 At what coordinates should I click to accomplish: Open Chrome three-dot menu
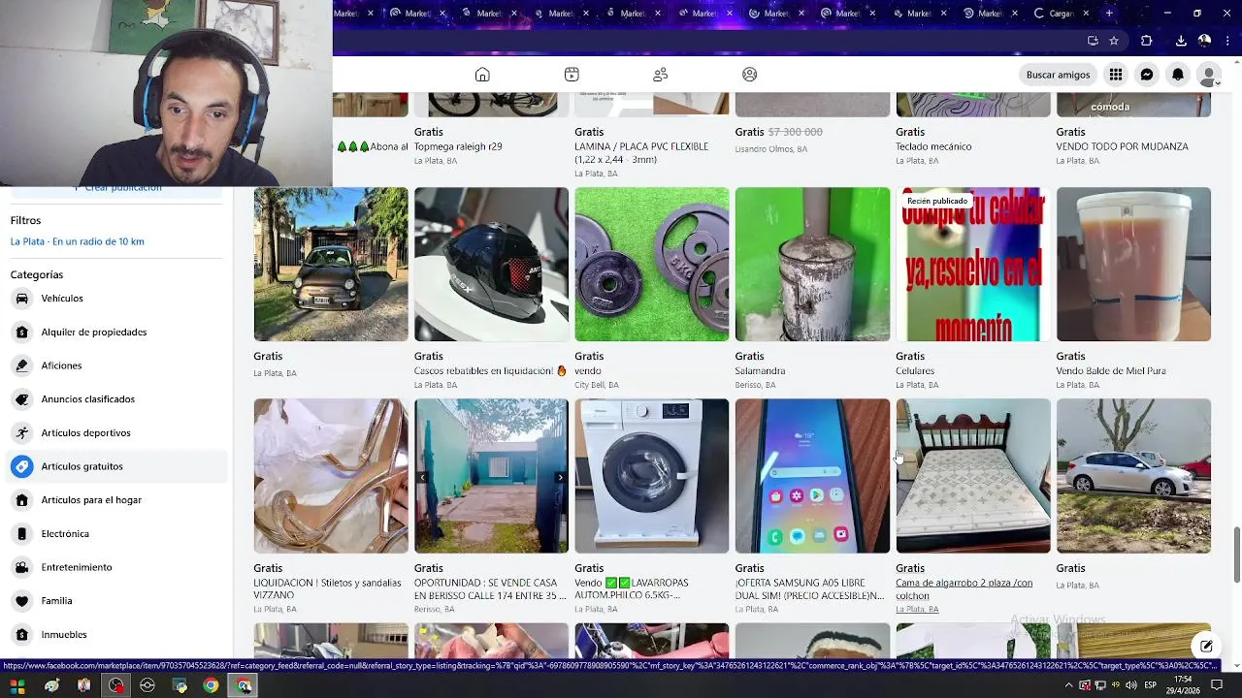pyautogui.click(x=1228, y=41)
